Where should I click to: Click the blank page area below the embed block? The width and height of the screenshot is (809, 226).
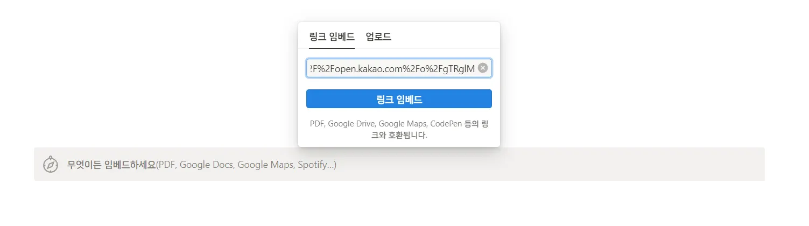[399, 203]
